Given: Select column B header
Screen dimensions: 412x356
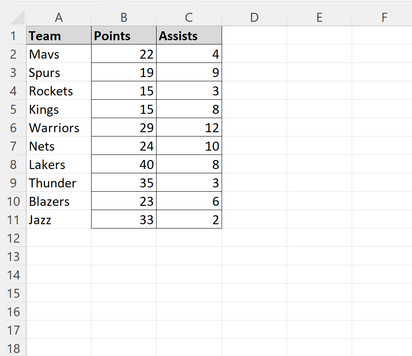Looking at the screenshot, I should point(124,18).
